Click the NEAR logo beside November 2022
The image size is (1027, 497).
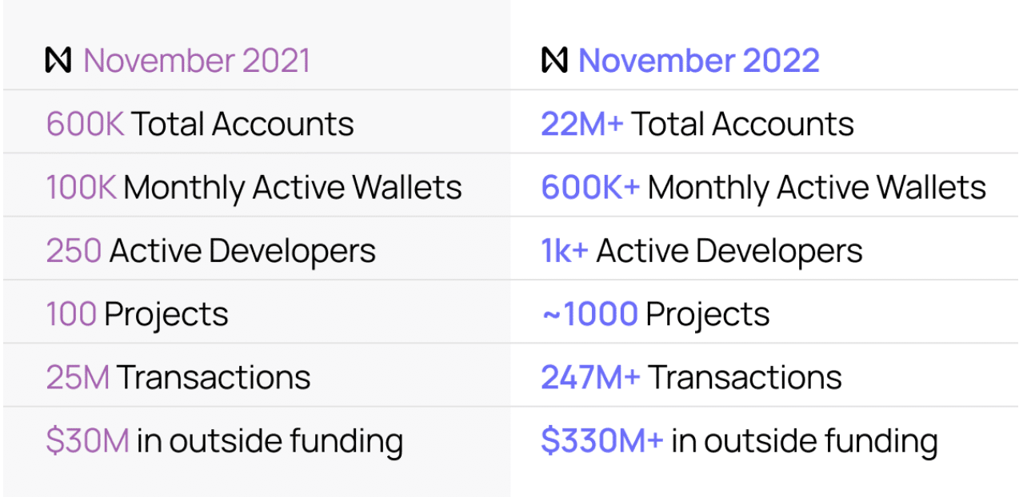coord(554,61)
